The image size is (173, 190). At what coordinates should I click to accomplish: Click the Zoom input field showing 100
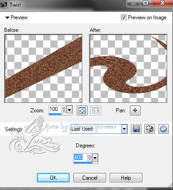55,109
